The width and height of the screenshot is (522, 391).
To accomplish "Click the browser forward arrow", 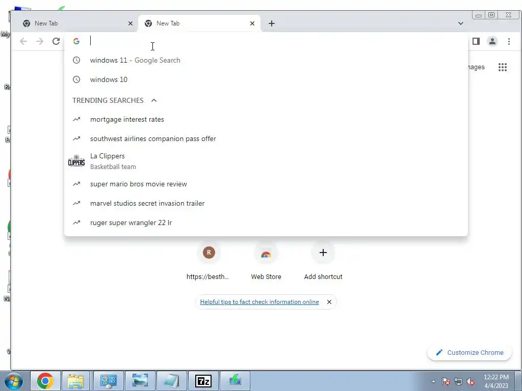I will tap(40, 41).
